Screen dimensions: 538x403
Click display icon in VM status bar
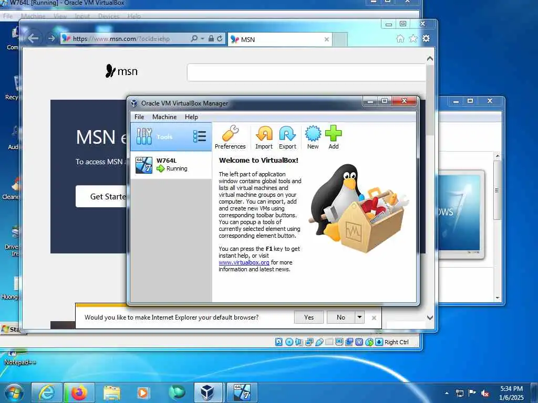tap(339, 342)
